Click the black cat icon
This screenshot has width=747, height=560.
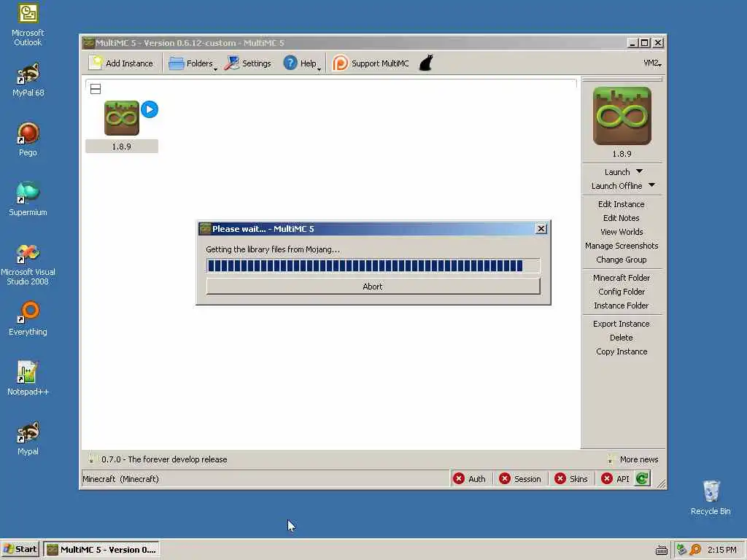pos(426,63)
